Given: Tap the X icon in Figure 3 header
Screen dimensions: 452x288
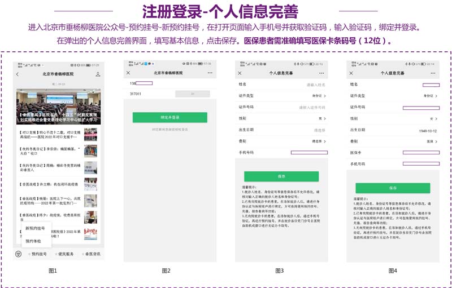Looking at the screenshot, I should point(240,73).
